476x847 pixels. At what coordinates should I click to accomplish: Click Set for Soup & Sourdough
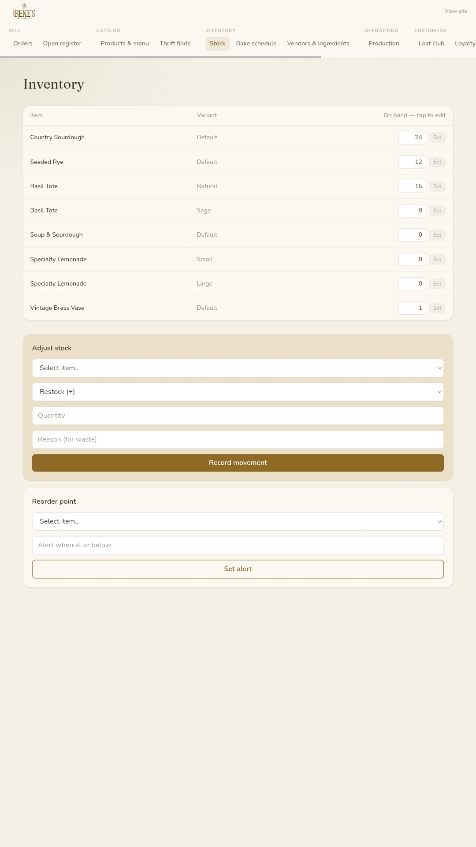tap(437, 235)
